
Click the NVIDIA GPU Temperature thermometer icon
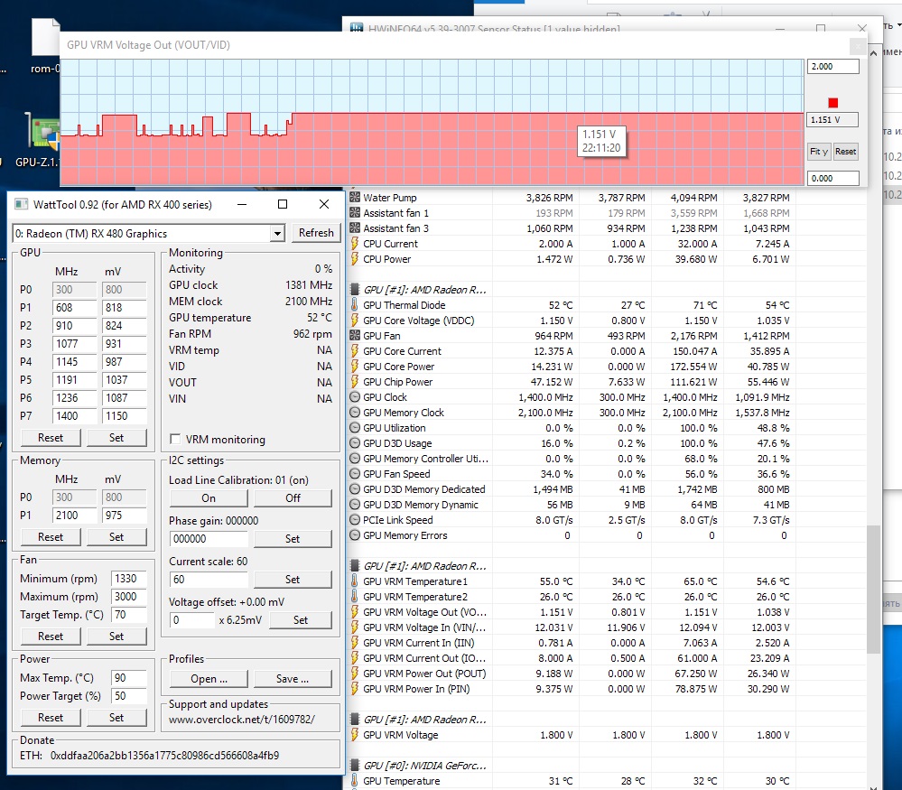point(355,781)
